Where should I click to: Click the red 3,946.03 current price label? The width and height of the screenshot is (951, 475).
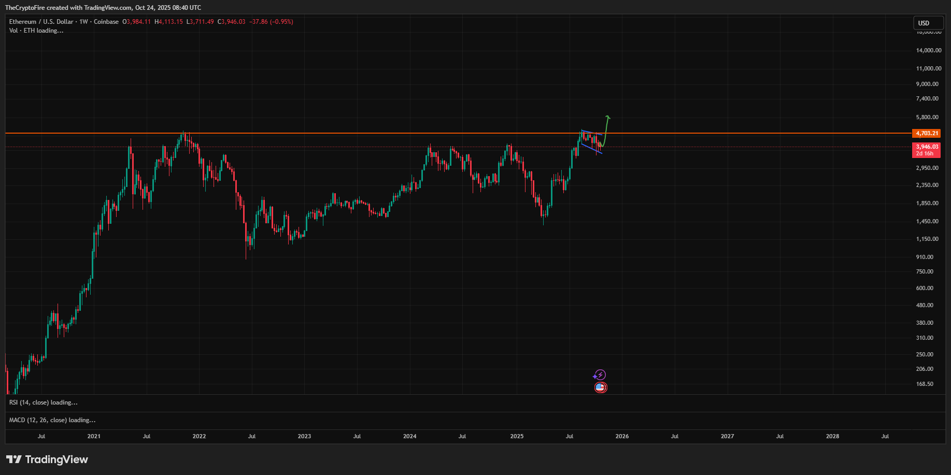927,147
